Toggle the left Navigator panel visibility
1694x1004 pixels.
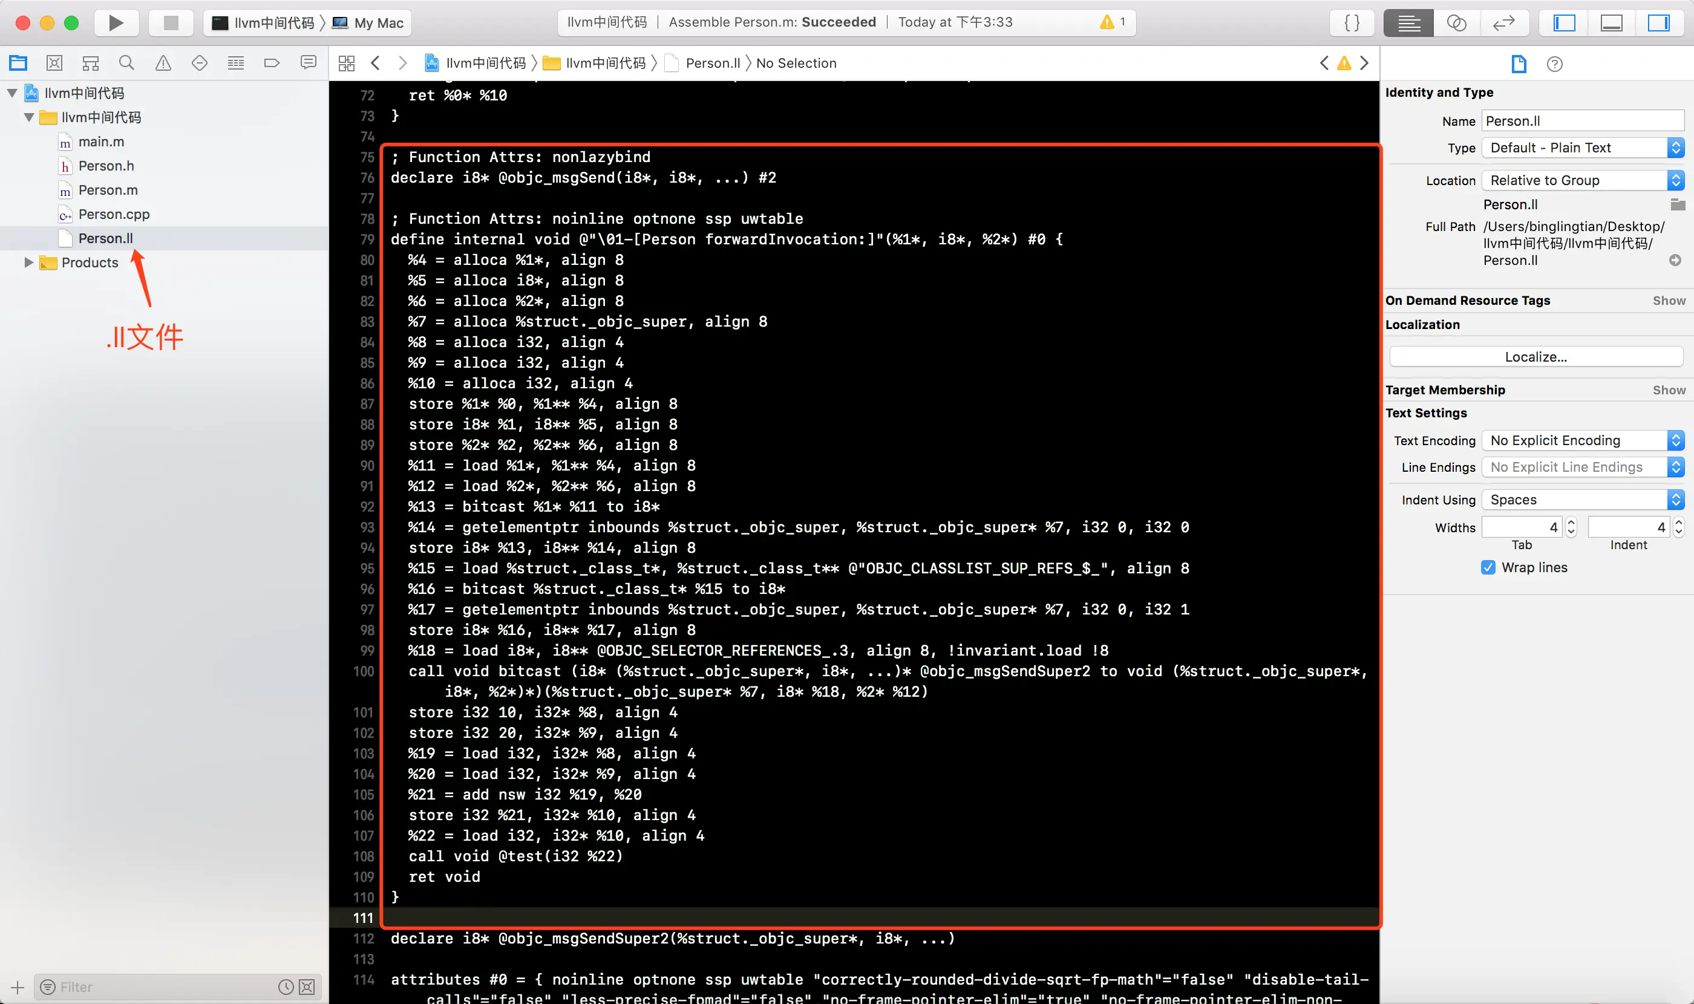tap(1563, 23)
